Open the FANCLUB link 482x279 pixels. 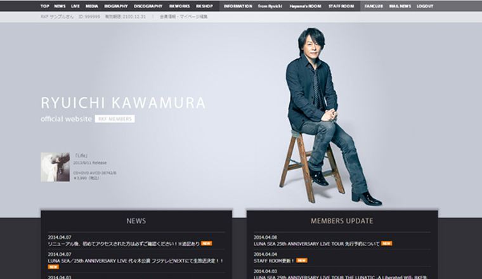374,6
